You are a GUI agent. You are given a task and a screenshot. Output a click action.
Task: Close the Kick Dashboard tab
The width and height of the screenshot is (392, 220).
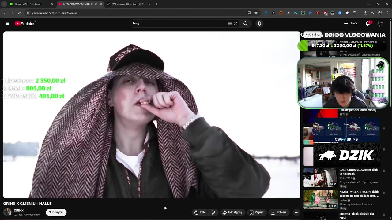[52, 4]
